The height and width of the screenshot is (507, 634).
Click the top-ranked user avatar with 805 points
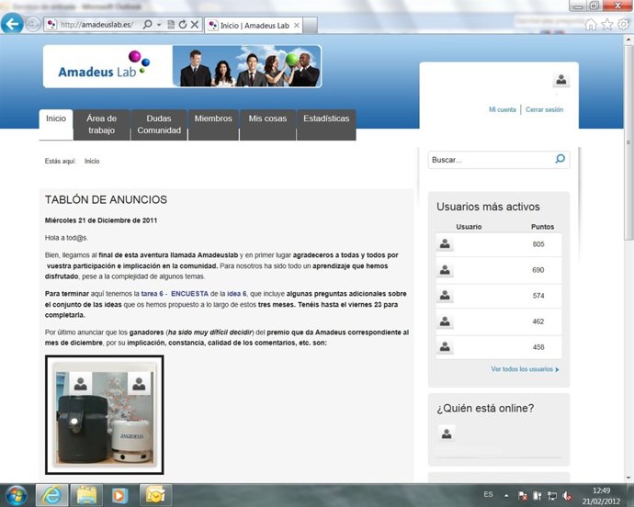[x=446, y=244]
